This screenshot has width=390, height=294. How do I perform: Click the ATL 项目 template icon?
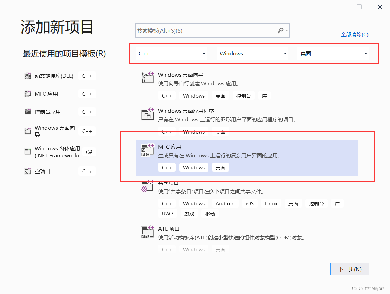[147, 232]
